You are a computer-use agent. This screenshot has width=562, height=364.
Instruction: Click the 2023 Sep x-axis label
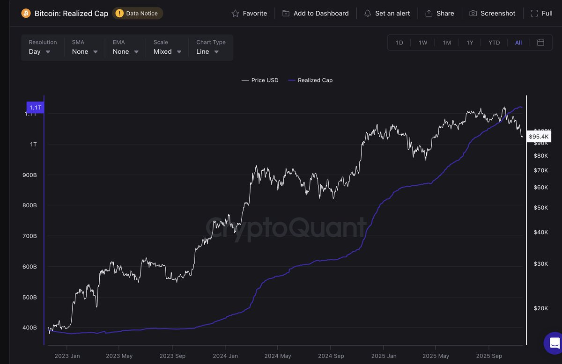click(172, 356)
